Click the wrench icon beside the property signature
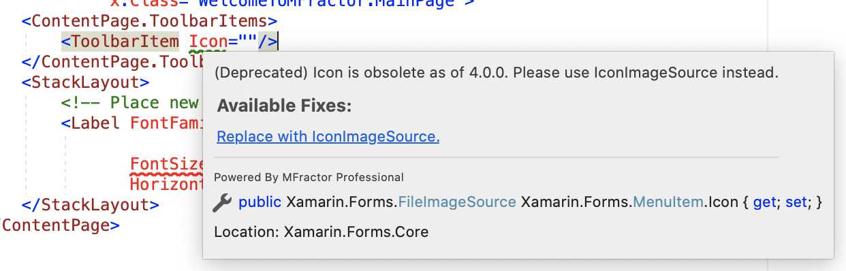This screenshot has height=271, width=846. 223,203
